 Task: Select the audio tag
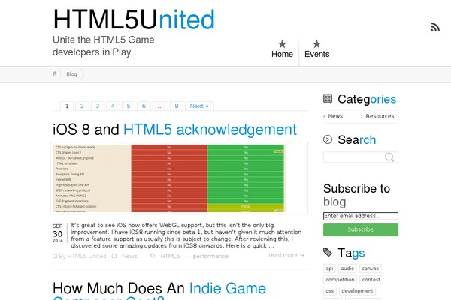(x=347, y=268)
